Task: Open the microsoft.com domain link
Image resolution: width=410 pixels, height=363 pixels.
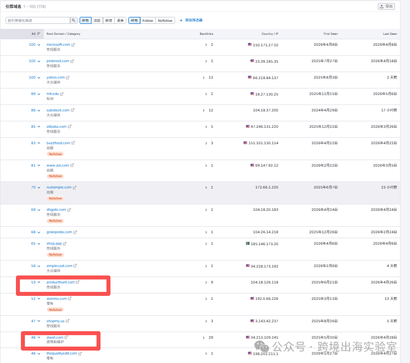Action: (x=58, y=45)
